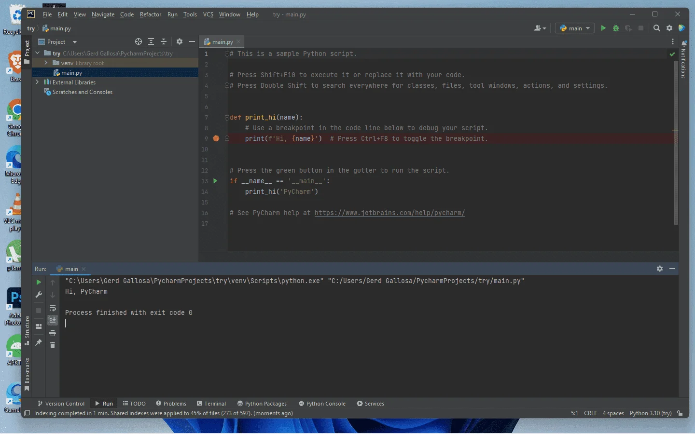Click Collapse All in Project panel

(x=164, y=42)
